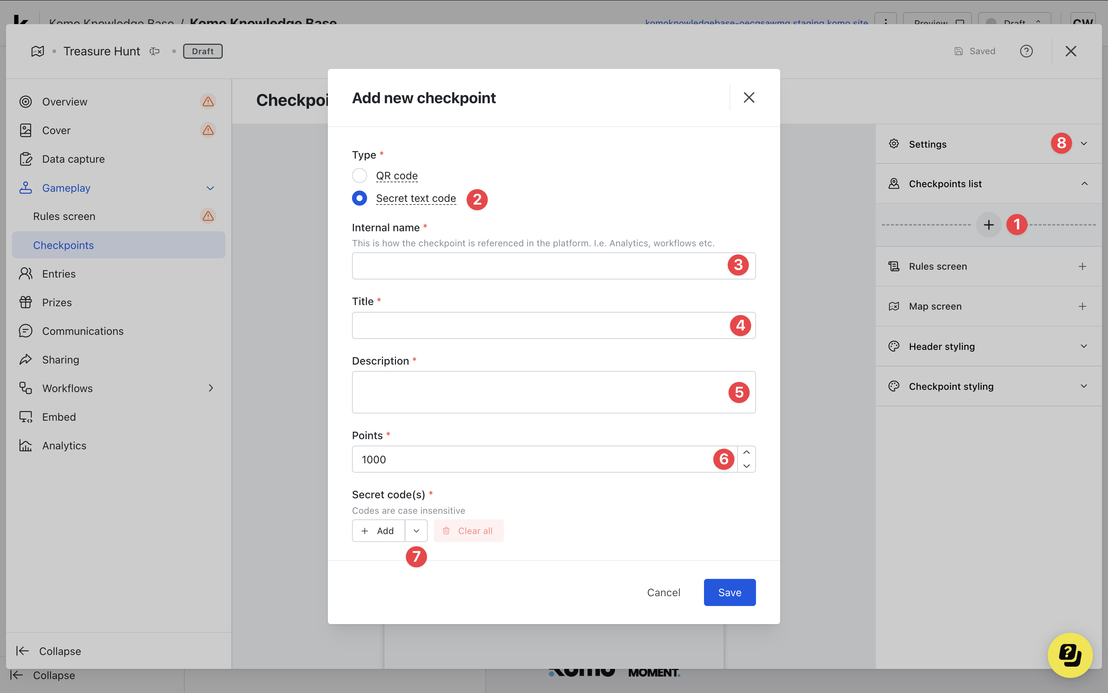Click the yellow chat support widget

point(1070,655)
